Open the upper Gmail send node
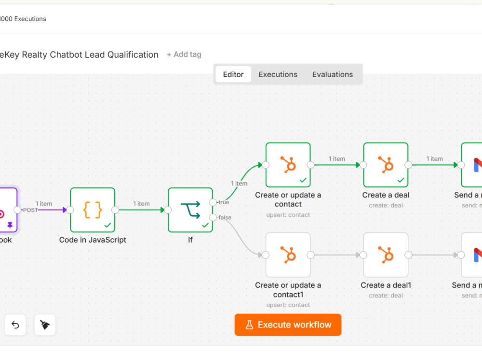The width and height of the screenshot is (482, 361). [x=471, y=165]
